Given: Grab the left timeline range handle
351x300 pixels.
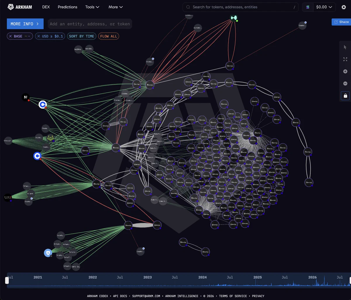Looking at the screenshot, I should pyautogui.click(x=7, y=281).
